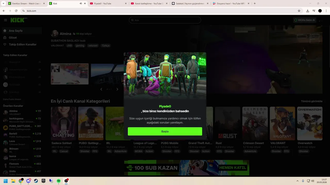Click the browser back arrow
330x185 pixels.
click(x=4, y=11)
